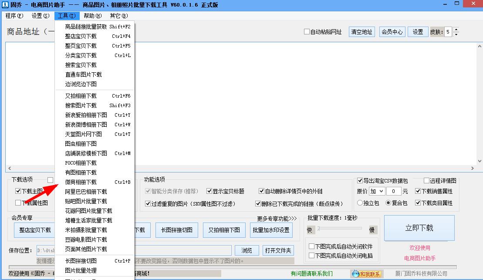Click 批量加水印设置 button
The width and height of the screenshot is (483, 280).
pyautogui.click(x=271, y=230)
